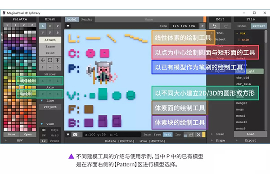This screenshot has height=174, width=270.
Task: Pick the selected orange swatch in palette
Action: click(x=22, y=87)
